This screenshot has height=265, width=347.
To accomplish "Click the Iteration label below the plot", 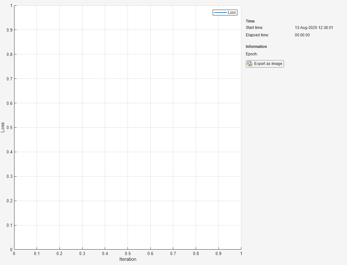I will (x=128, y=259).
